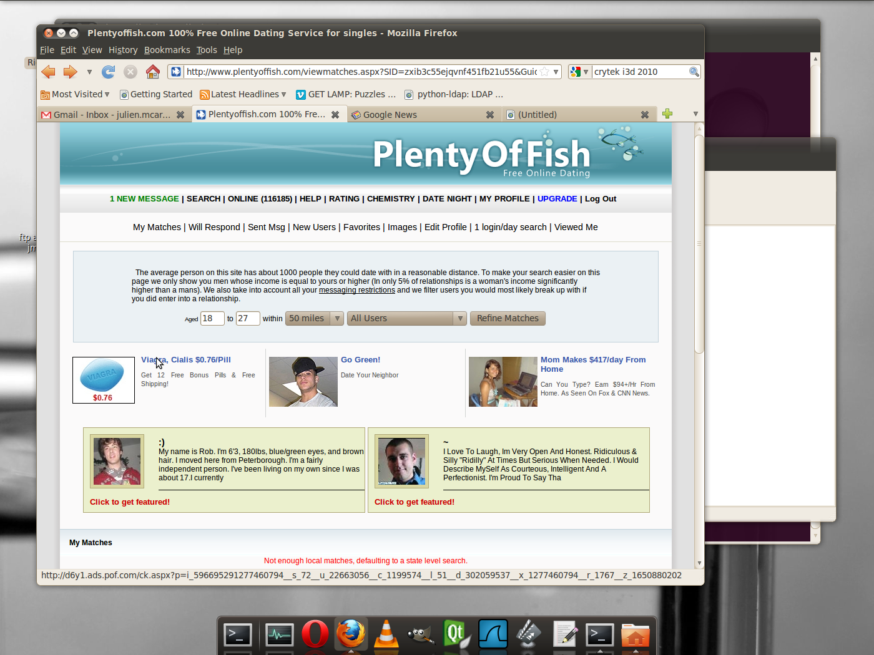Screen dimensions: 874x655
Task: Go to the Firefox Home page icon
Action: click(153, 72)
